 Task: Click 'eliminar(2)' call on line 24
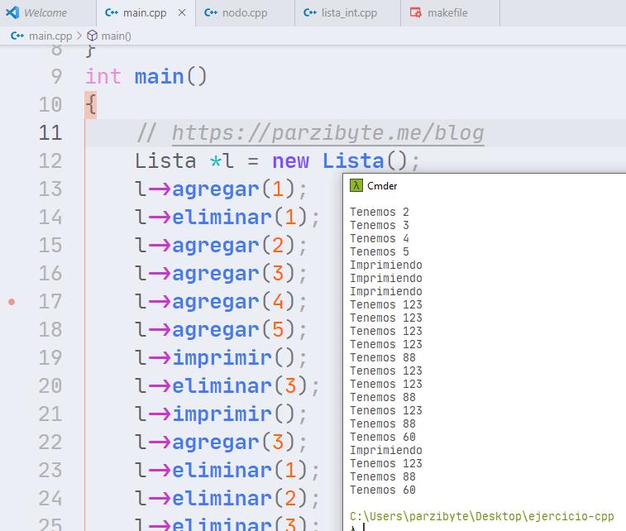coord(240,499)
